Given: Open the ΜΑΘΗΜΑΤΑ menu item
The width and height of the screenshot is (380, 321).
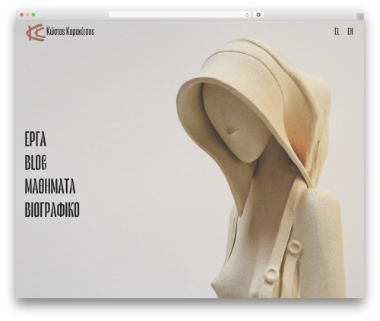Looking at the screenshot, I should pos(50,186).
